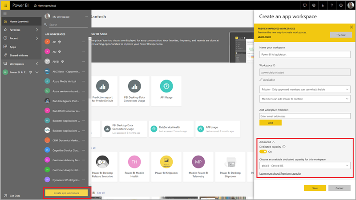Click the feedback smiley icon
Image resolution: width=356 pixels, height=200 pixels.
pyautogui.click(x=340, y=5)
